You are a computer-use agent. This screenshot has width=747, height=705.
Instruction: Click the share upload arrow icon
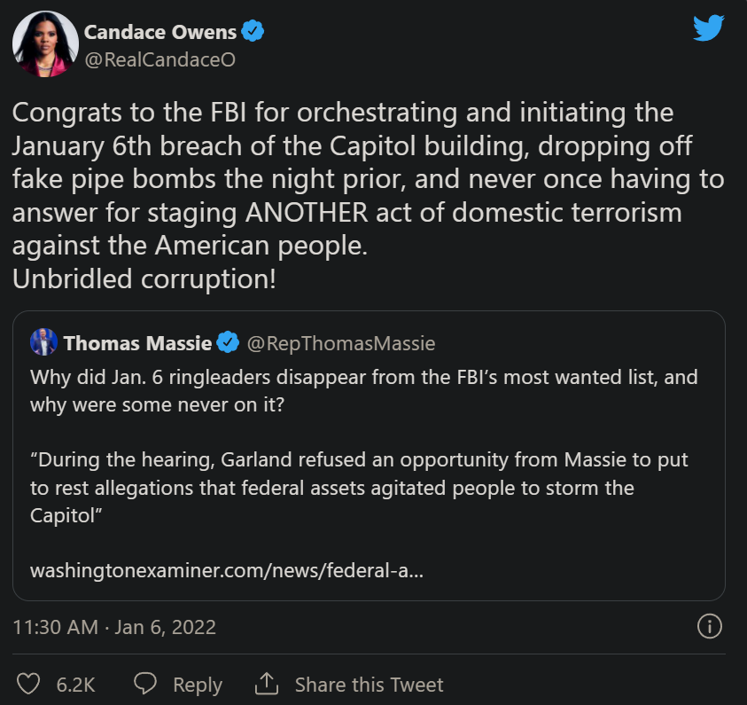click(266, 684)
